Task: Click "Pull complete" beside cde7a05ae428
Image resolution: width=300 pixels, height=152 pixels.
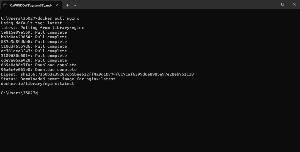Action: click(51, 60)
